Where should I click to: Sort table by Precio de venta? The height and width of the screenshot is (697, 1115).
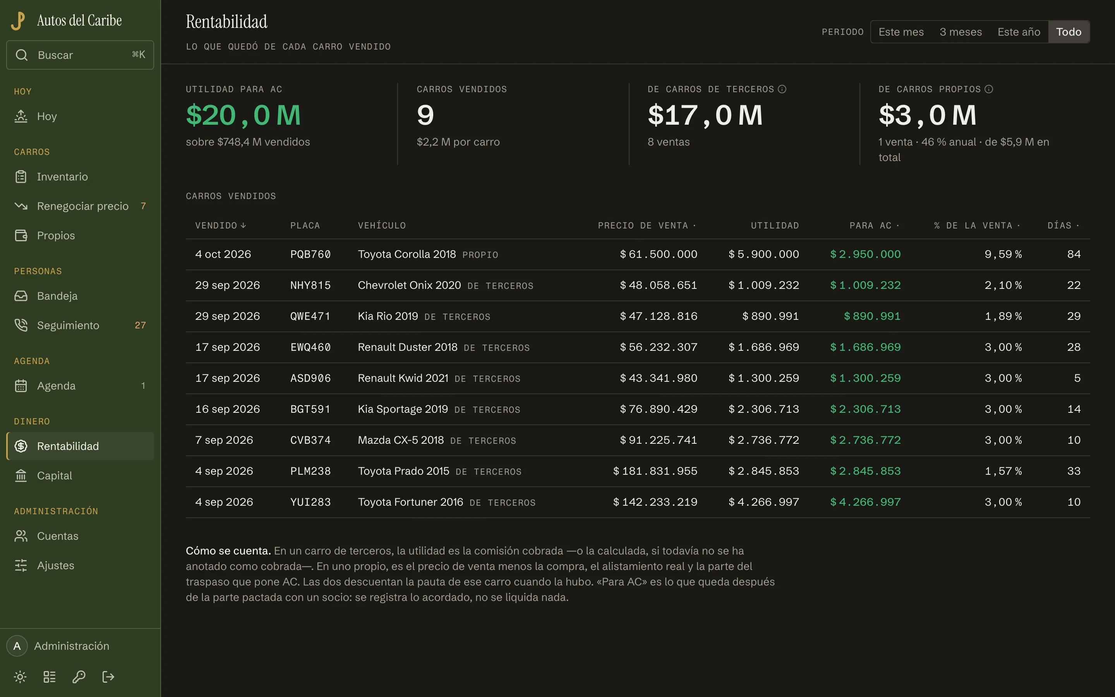click(647, 225)
